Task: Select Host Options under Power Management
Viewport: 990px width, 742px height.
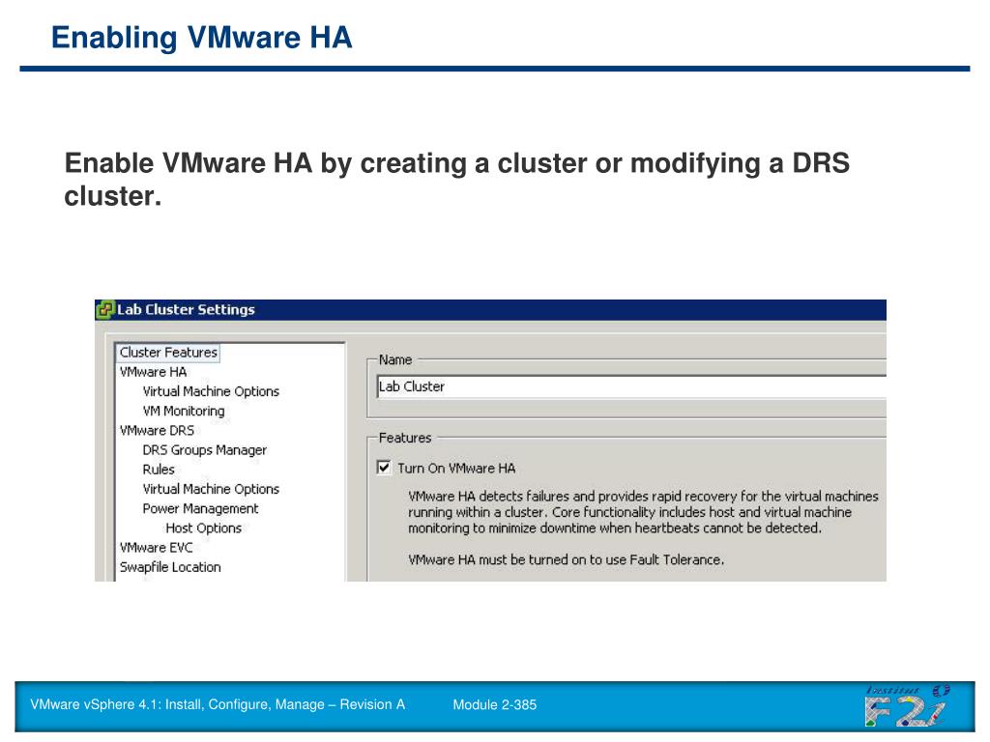Action: [203, 528]
